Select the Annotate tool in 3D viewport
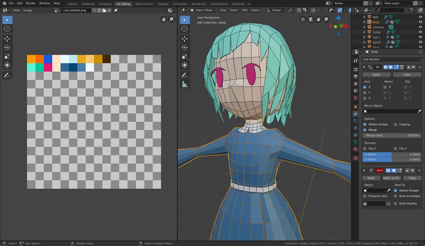 coord(184,75)
